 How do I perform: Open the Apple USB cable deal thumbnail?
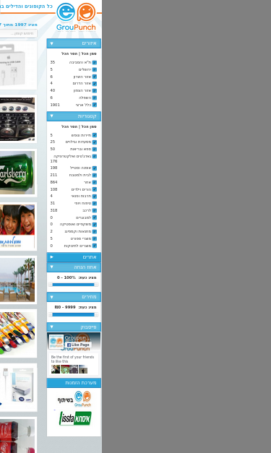pyautogui.click(x=18, y=65)
